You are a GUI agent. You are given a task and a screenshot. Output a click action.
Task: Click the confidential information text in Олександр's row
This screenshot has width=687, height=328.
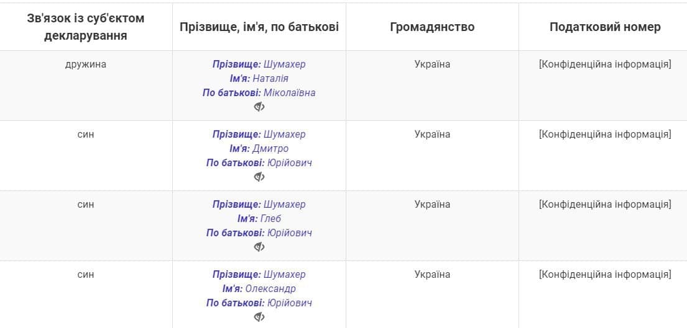coord(605,274)
